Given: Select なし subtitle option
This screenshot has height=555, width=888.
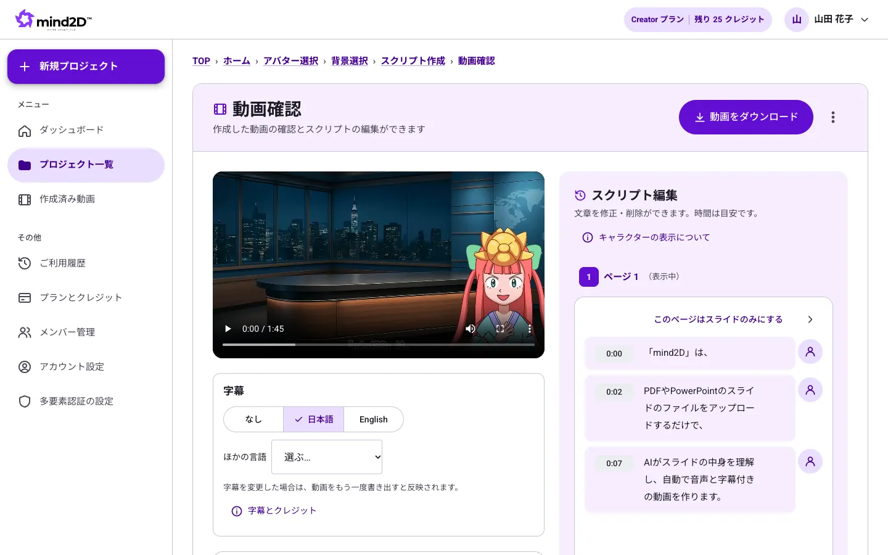Looking at the screenshot, I should [x=253, y=419].
